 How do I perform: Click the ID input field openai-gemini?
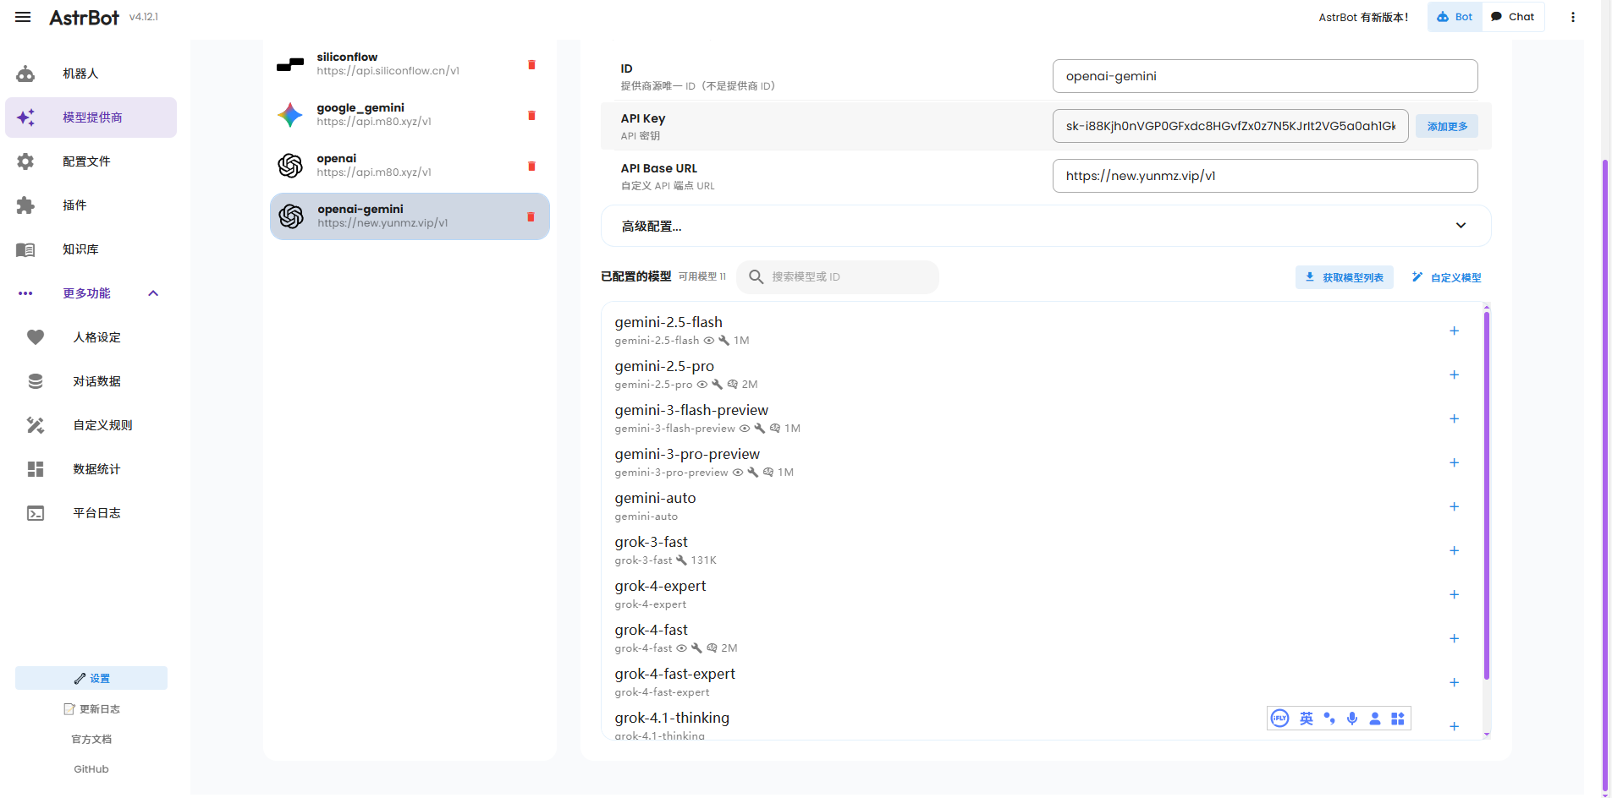[x=1264, y=76]
